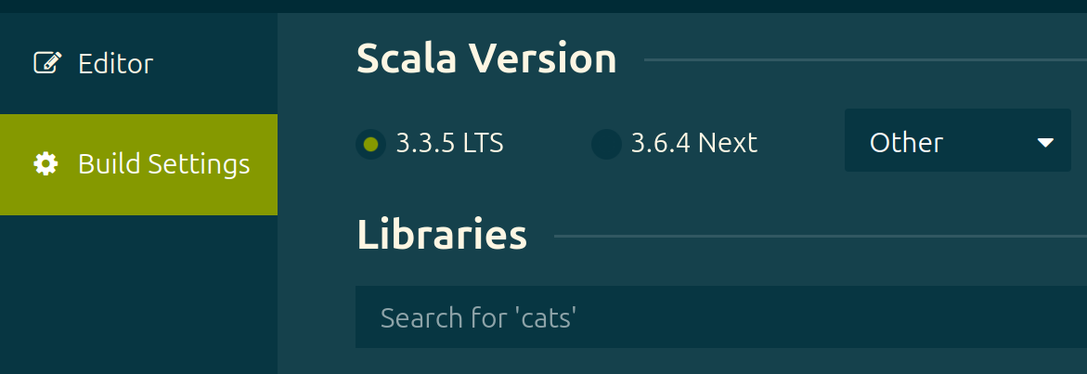The height and width of the screenshot is (374, 1087).
Task: Open the Build Settings sidebar item
Action: pos(138,165)
